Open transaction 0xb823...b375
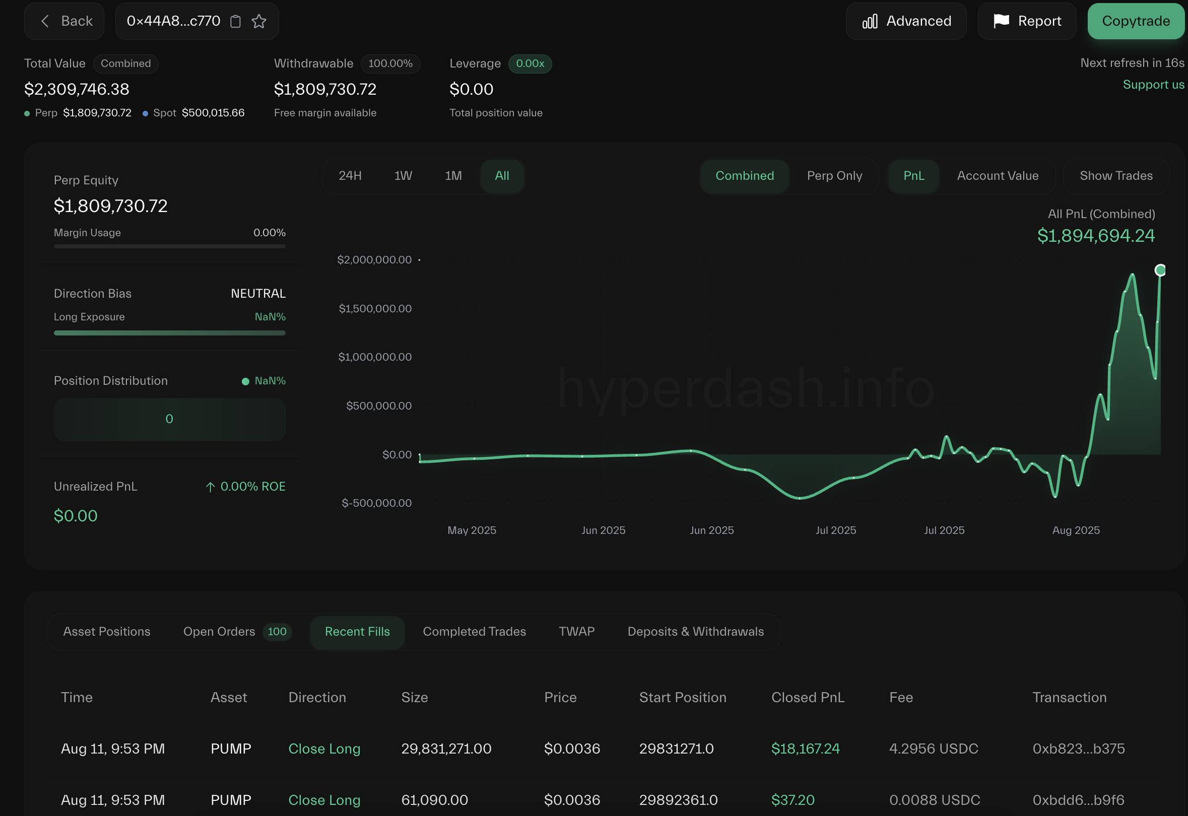Viewport: 1188px width, 816px height. click(1079, 749)
